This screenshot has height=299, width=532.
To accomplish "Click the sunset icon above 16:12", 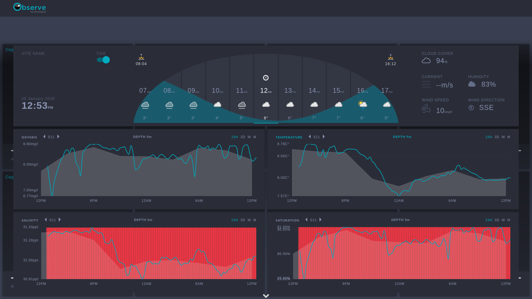I will (x=390, y=57).
